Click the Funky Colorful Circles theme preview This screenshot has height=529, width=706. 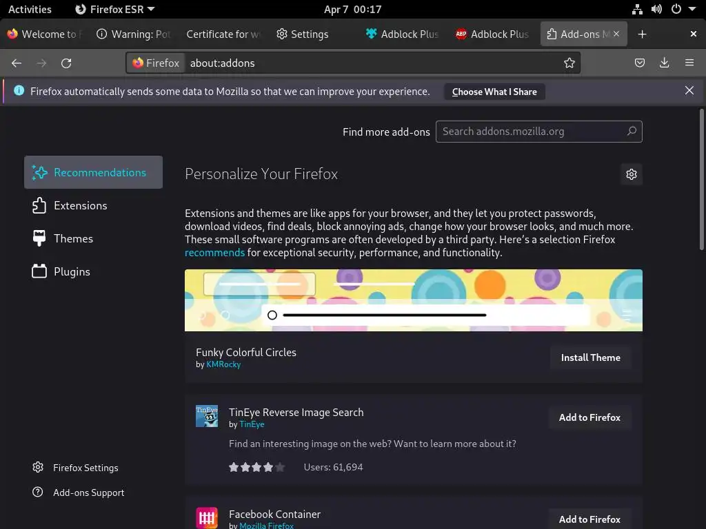pyautogui.click(x=414, y=300)
